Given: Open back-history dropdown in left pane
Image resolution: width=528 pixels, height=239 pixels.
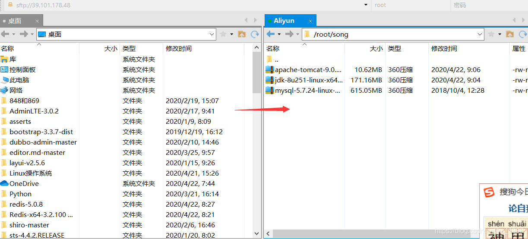Looking at the screenshot, I should (x=13, y=34).
